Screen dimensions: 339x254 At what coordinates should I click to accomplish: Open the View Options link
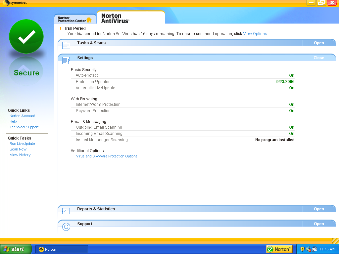[x=255, y=34]
